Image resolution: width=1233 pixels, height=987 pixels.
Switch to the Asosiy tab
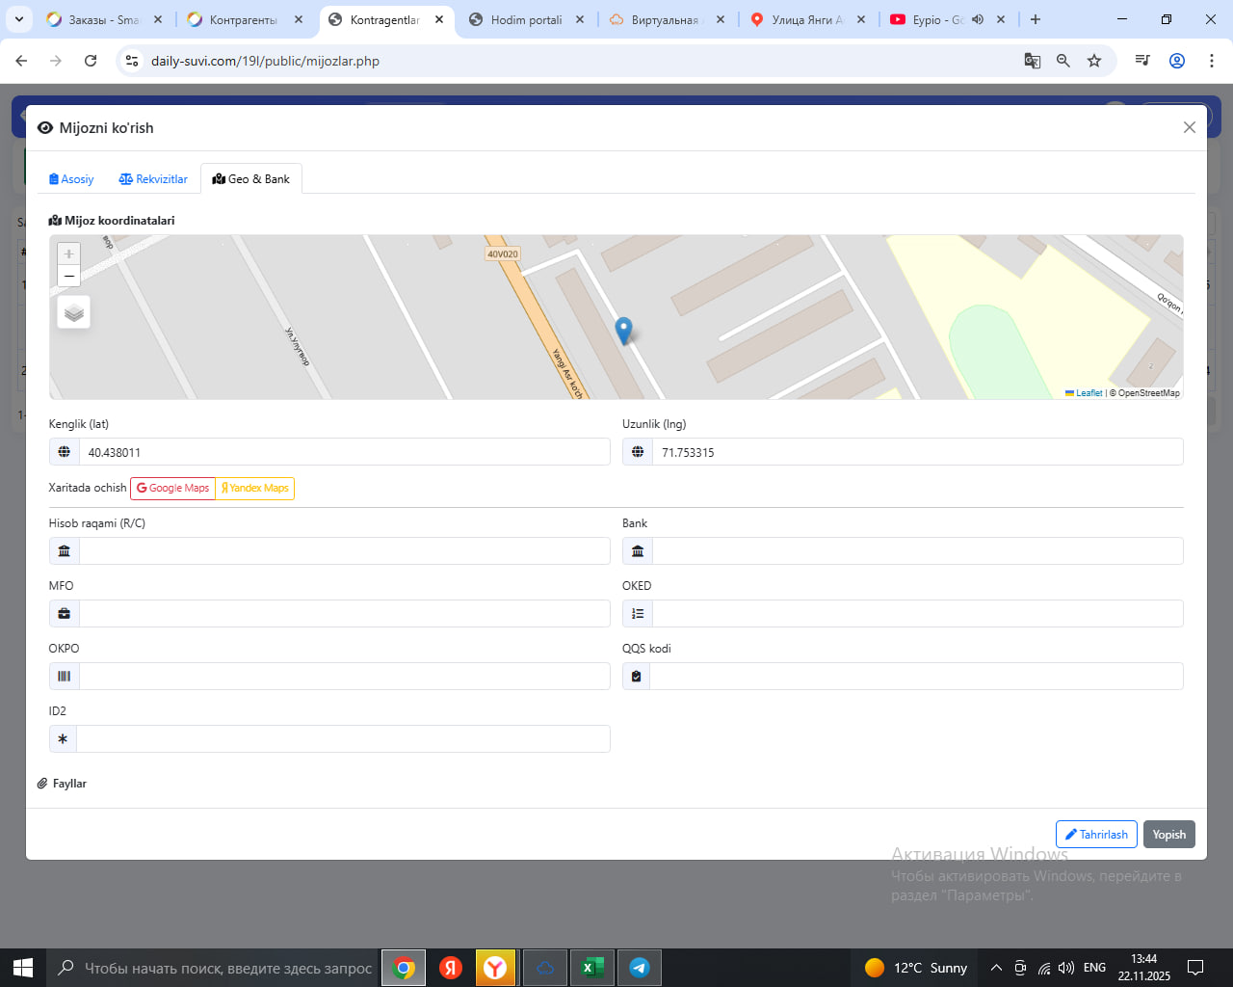pyautogui.click(x=71, y=179)
